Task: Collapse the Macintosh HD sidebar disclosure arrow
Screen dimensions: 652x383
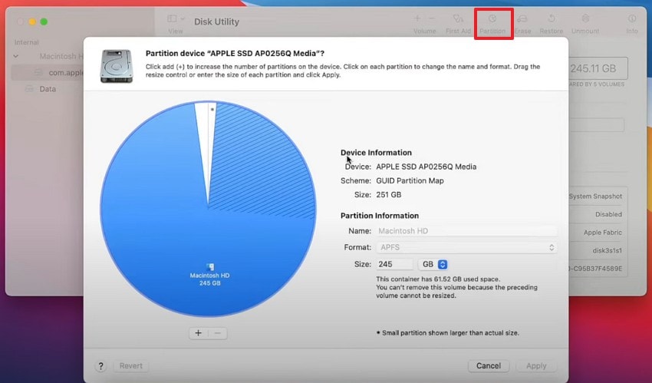Action: pyautogui.click(x=16, y=56)
